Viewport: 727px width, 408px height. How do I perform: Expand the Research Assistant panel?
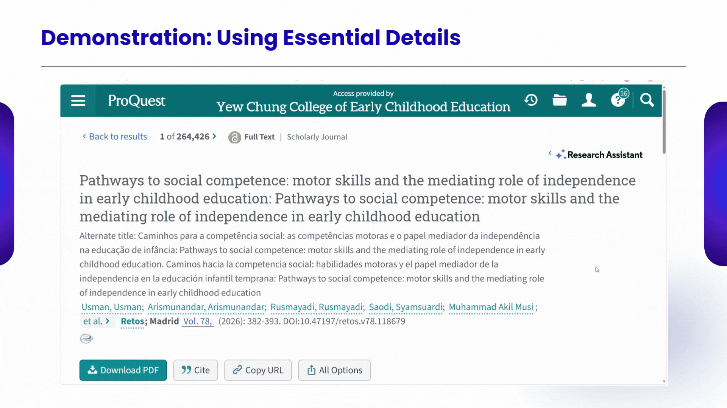click(x=596, y=155)
